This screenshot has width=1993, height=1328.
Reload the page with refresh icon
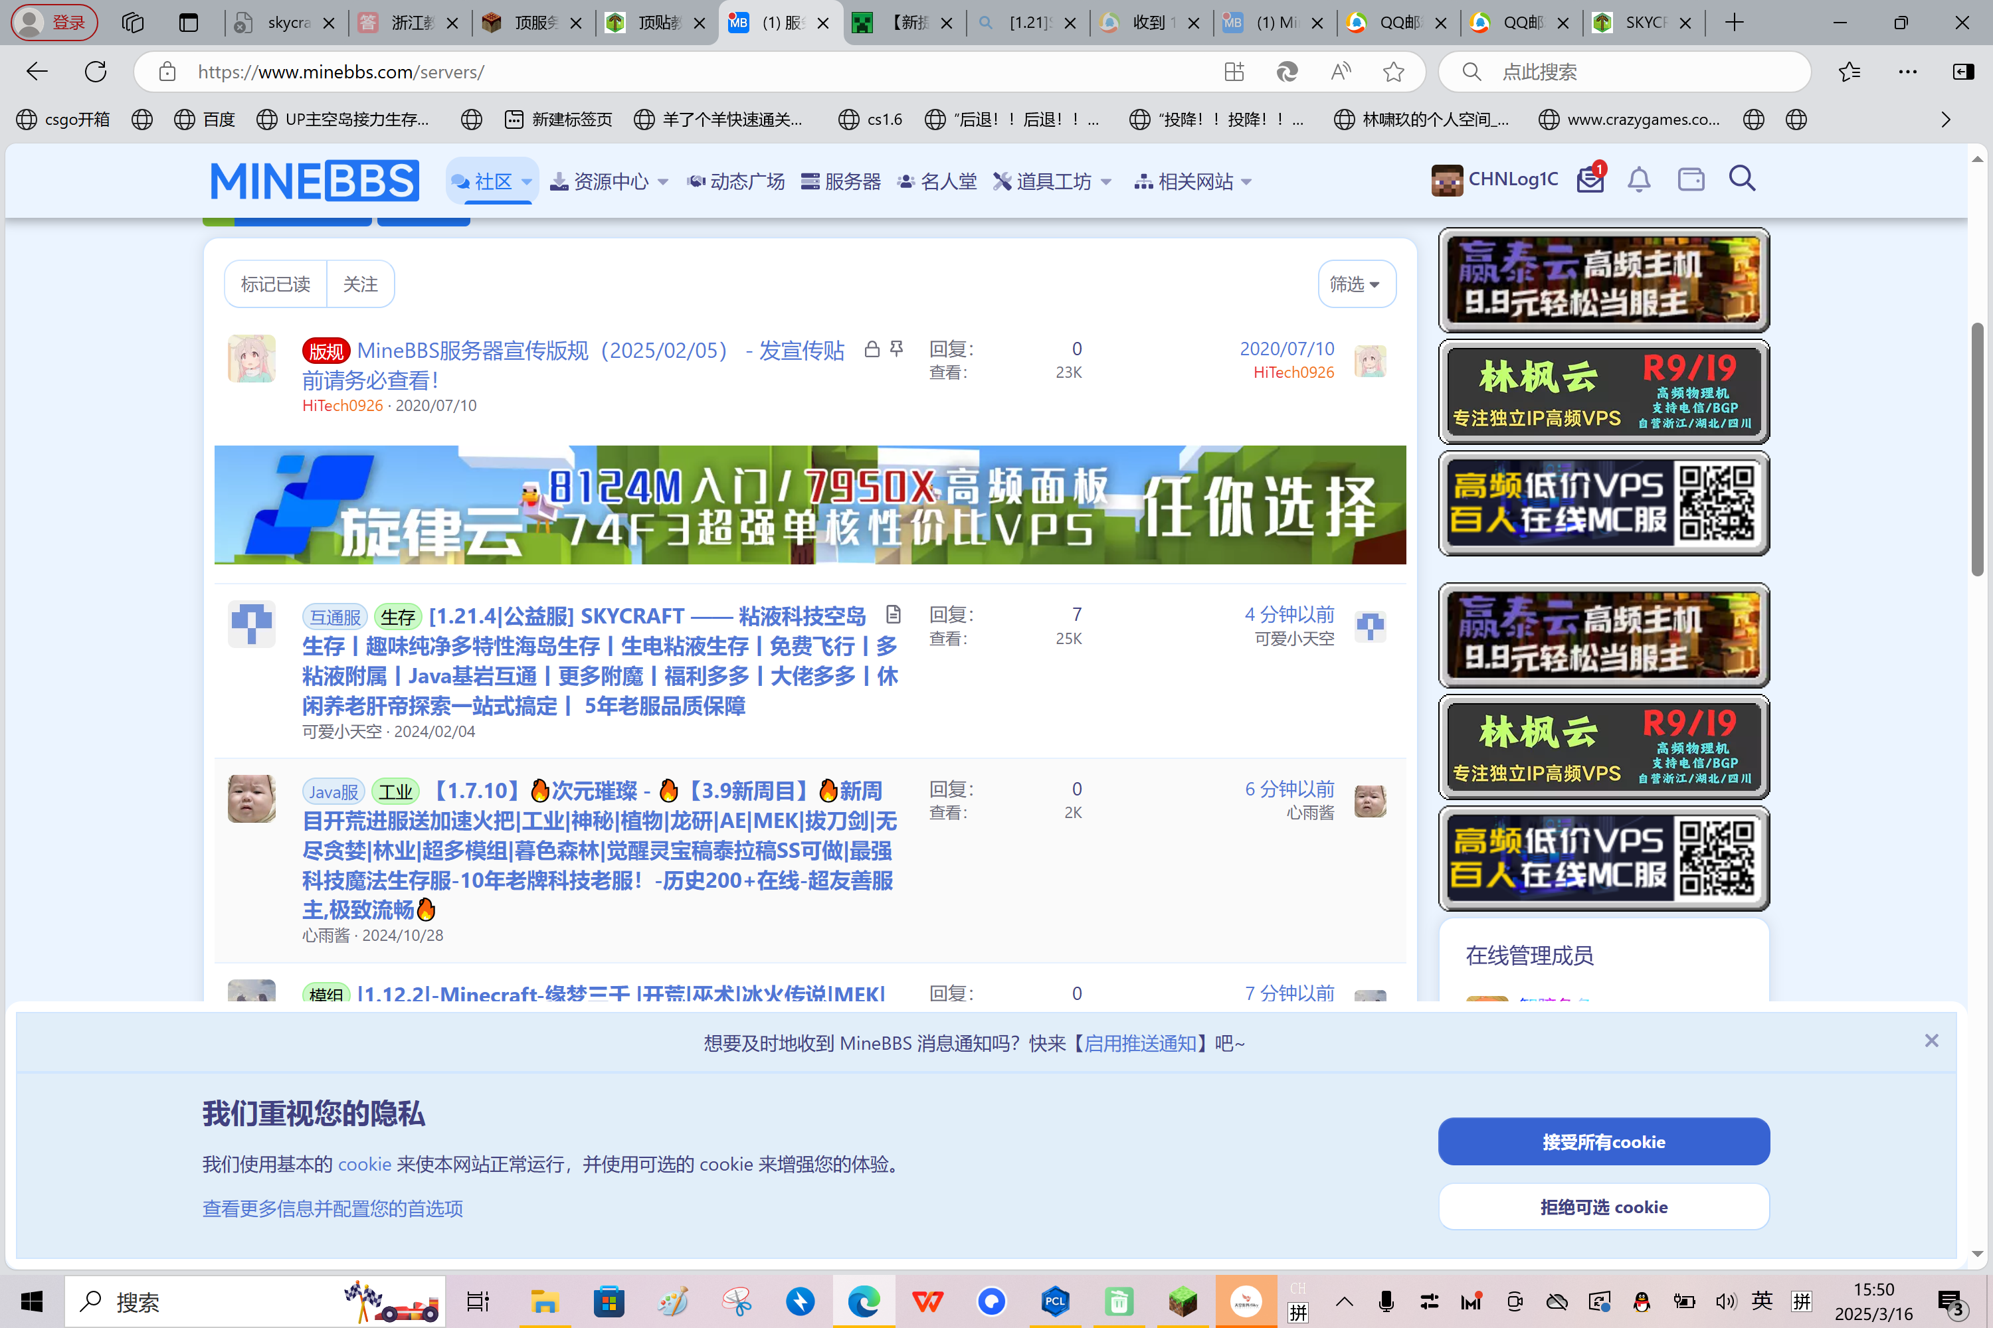tap(96, 72)
